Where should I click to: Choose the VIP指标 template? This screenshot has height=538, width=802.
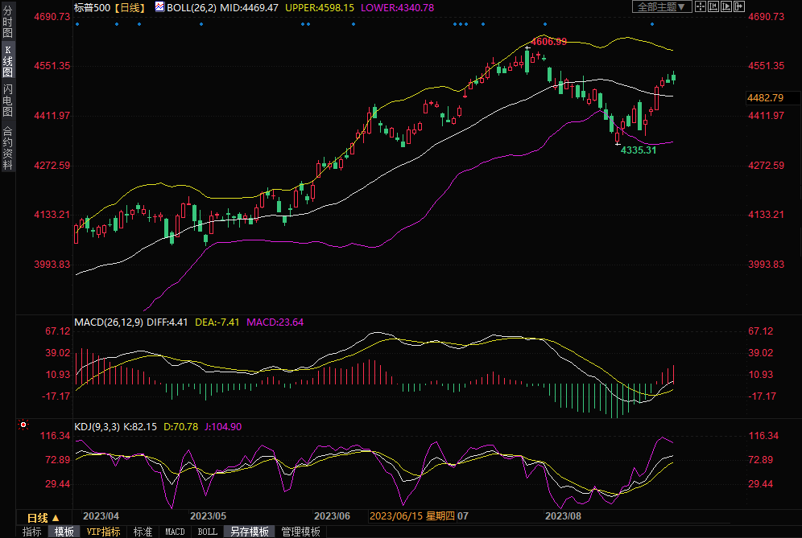(103, 532)
